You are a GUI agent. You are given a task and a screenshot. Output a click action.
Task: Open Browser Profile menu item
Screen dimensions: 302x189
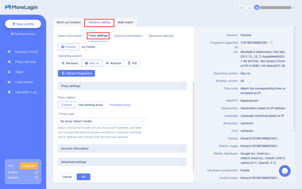[27, 52]
